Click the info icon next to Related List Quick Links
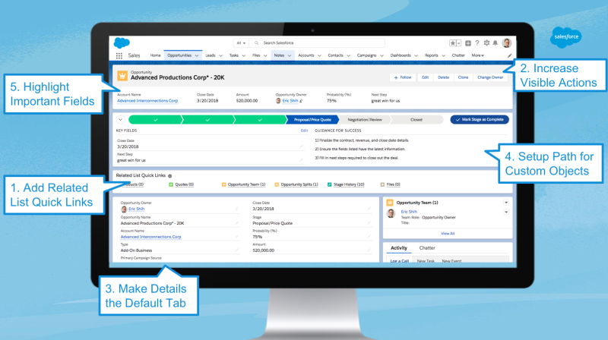This screenshot has height=340, width=608. [x=169, y=176]
